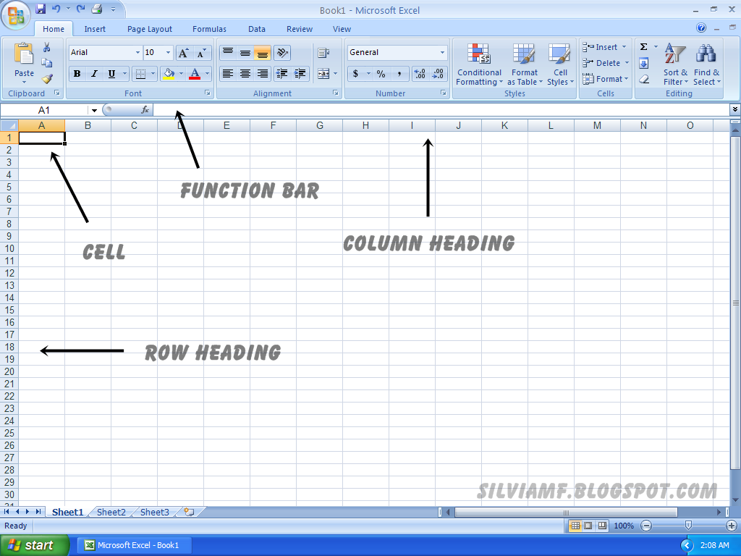Screen dimensions: 741x556
Task: Click AutoSum sigma icon
Action: (x=643, y=47)
